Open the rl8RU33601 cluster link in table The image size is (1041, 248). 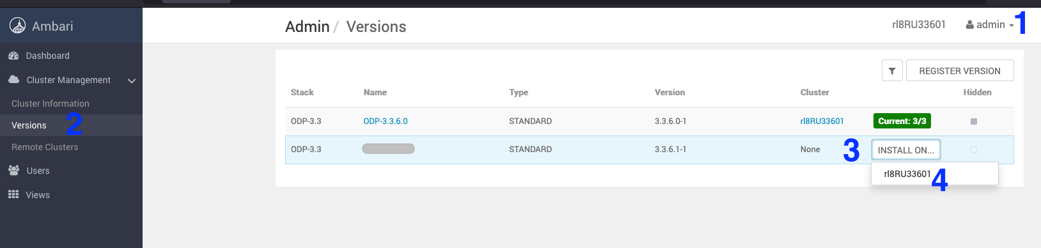822,121
